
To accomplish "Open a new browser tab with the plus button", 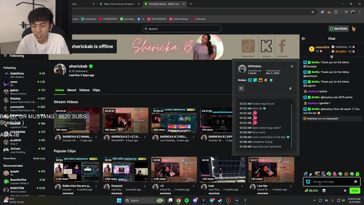I will (191, 4).
